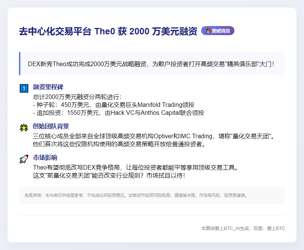The height and width of the screenshot is (250, 304).
Task: Click the flame icon in 重磅消息 badge
Action: tap(208, 31)
